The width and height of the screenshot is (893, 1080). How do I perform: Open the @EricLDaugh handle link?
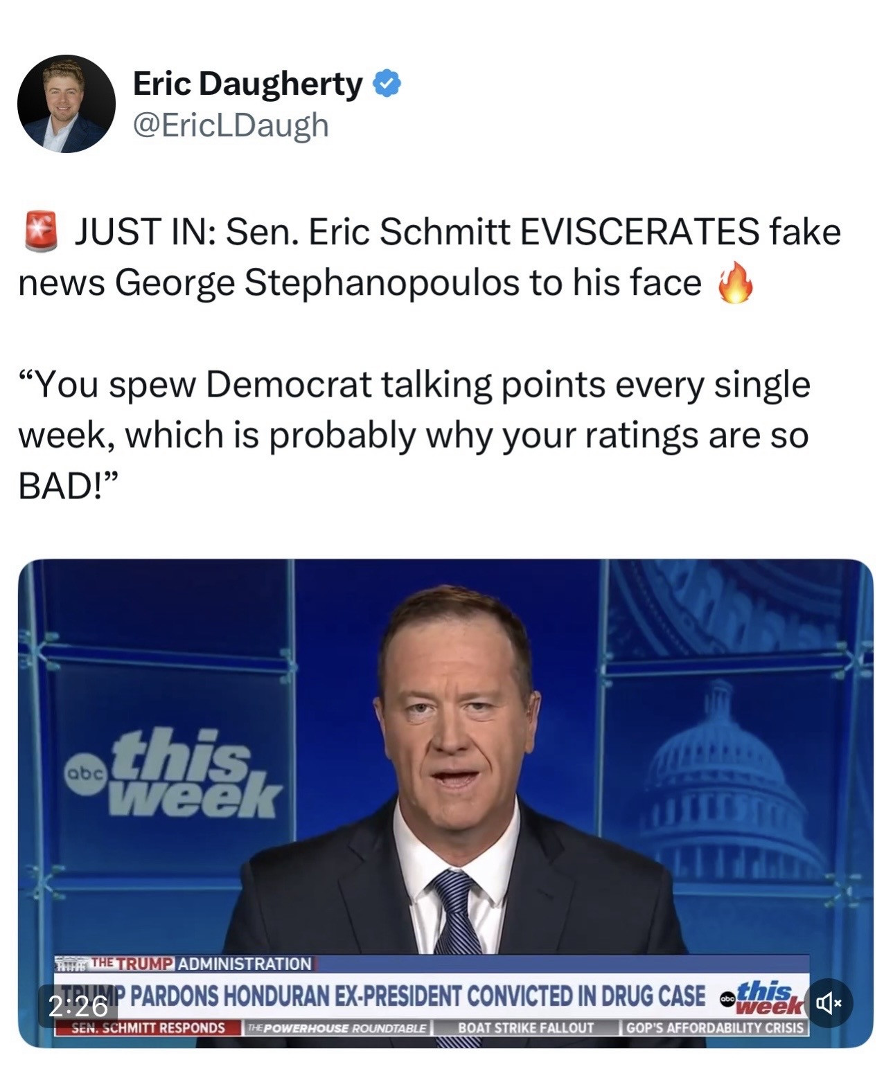[x=230, y=125]
